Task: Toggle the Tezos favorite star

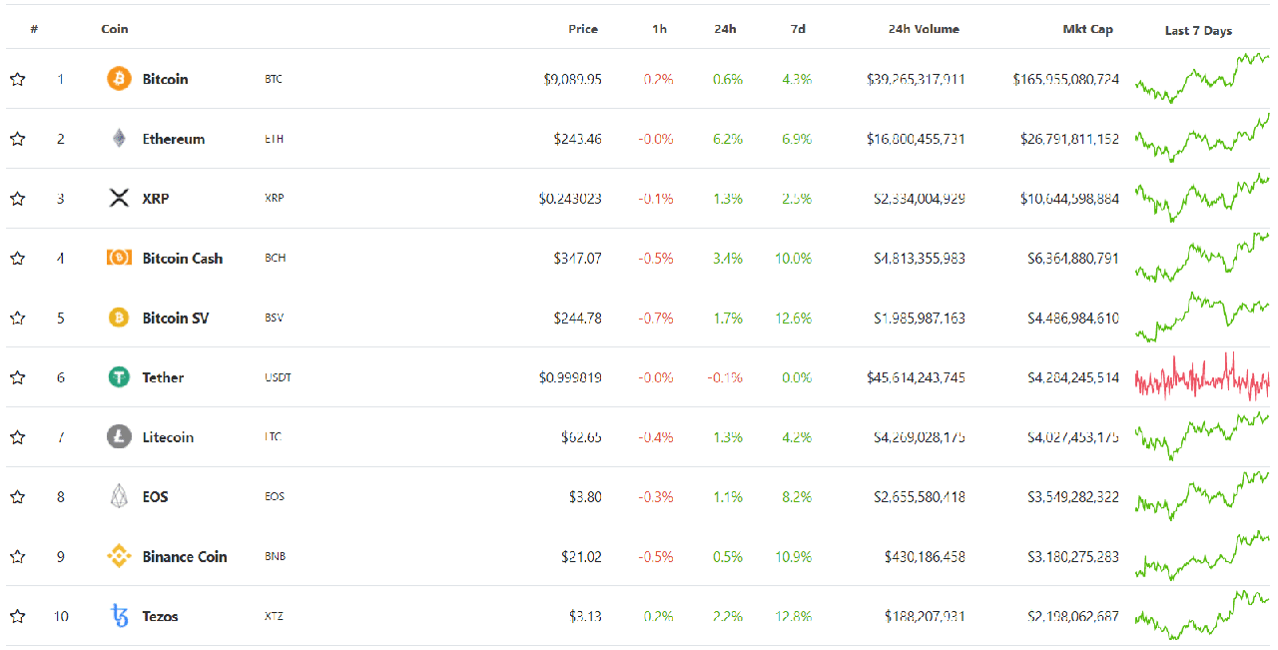Action: click(x=17, y=616)
